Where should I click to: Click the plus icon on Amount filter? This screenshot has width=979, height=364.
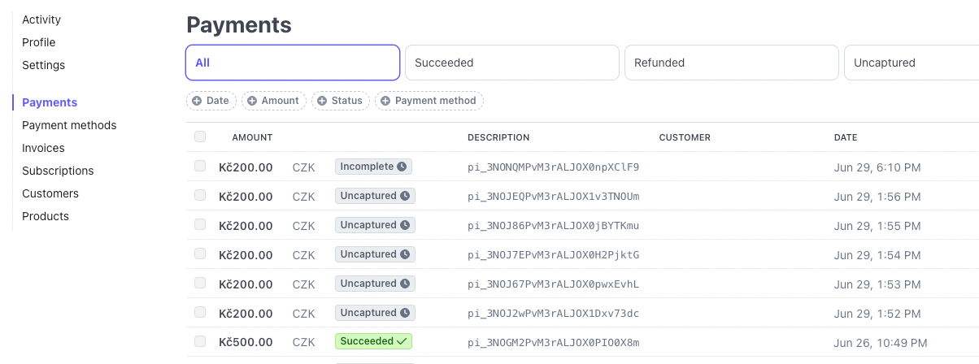[252, 101]
